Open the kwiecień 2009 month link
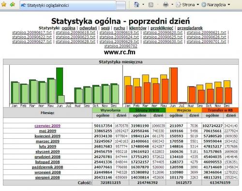The image size is (242, 191). pyautogui.click(x=47, y=136)
